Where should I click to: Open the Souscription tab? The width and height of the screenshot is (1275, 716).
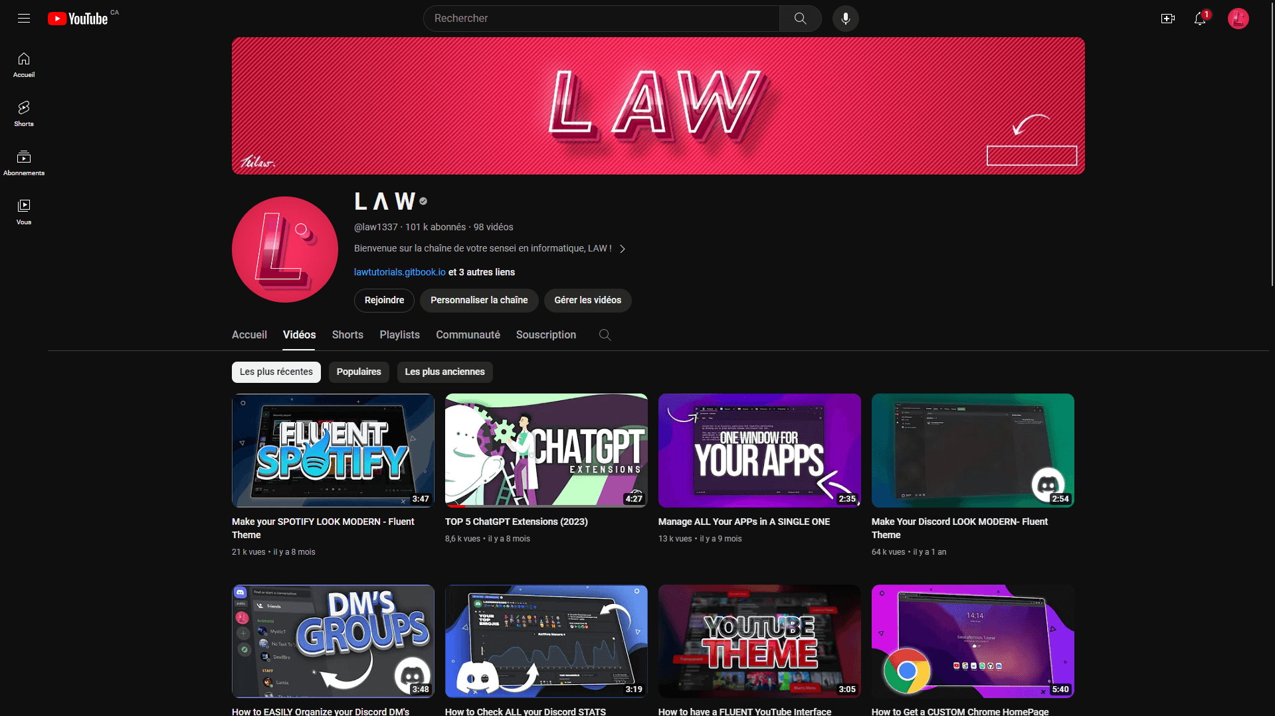point(546,335)
